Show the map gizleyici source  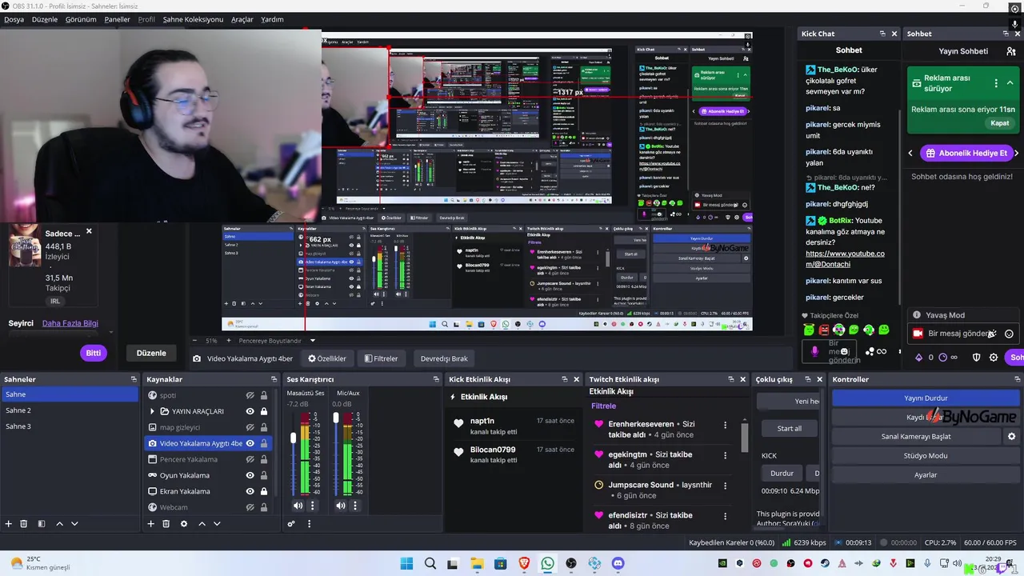coord(250,427)
